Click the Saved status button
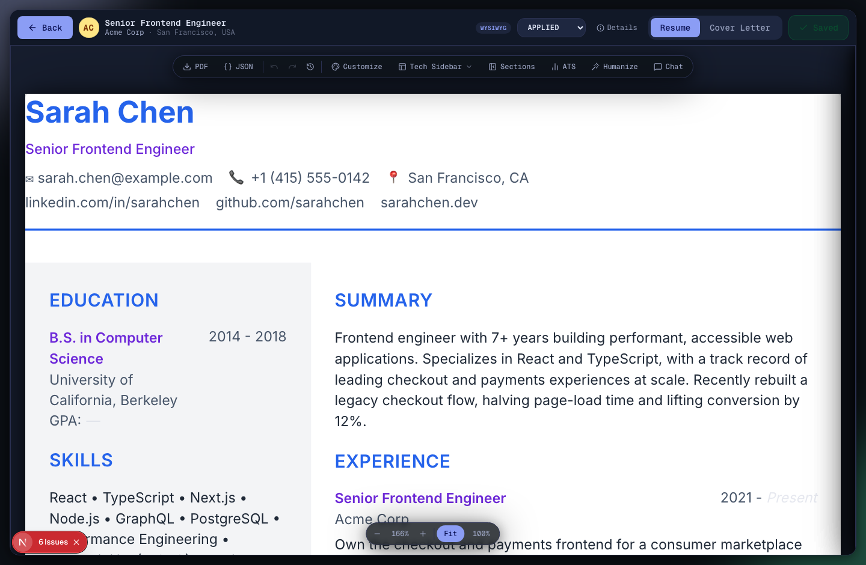This screenshot has height=565, width=866. pyautogui.click(x=818, y=28)
